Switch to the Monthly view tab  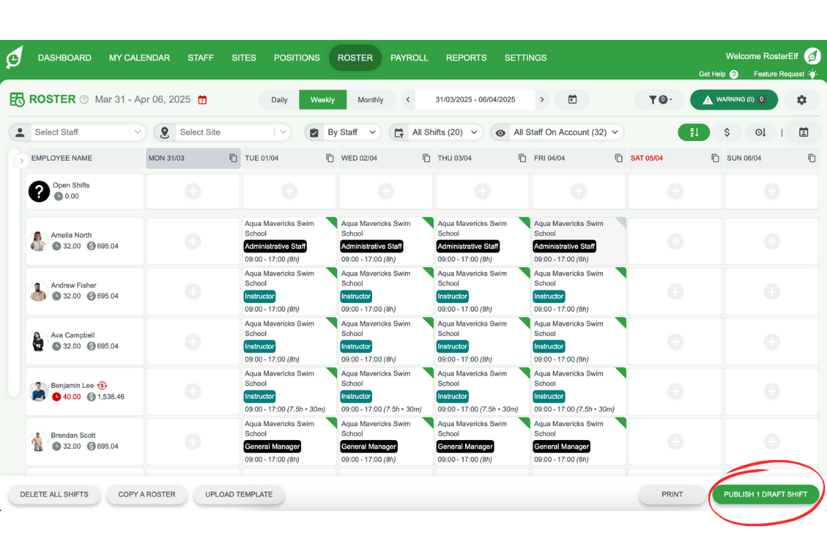point(371,99)
